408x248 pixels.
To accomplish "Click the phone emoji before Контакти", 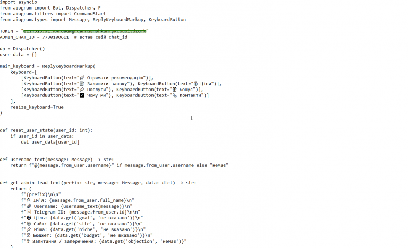I will point(175,95).
